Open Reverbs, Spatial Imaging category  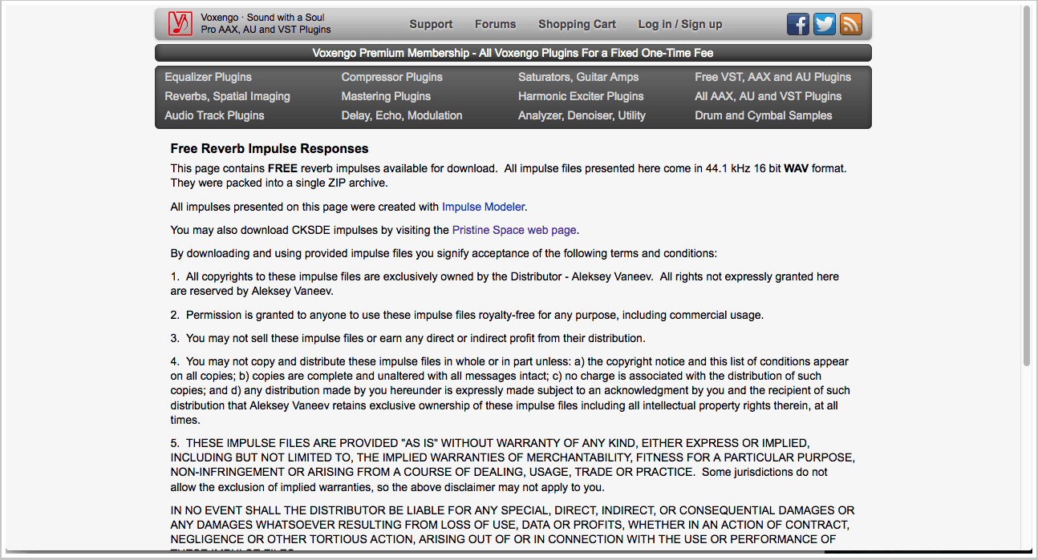pyautogui.click(x=227, y=96)
